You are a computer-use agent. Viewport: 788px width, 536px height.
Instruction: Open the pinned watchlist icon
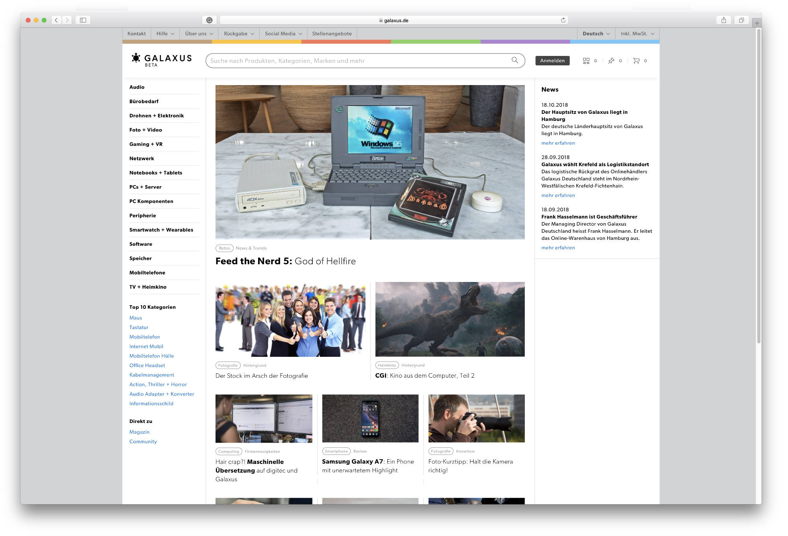pos(611,61)
